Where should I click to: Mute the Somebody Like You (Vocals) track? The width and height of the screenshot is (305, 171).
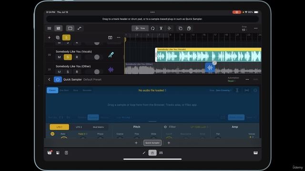click(x=59, y=57)
